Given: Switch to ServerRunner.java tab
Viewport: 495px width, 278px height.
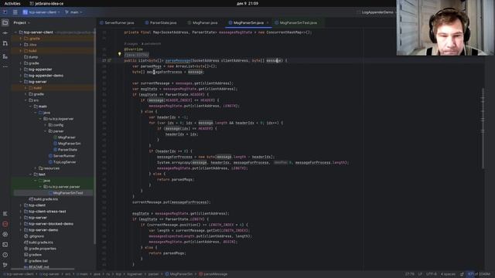Looking at the screenshot, I should tap(117, 22).
